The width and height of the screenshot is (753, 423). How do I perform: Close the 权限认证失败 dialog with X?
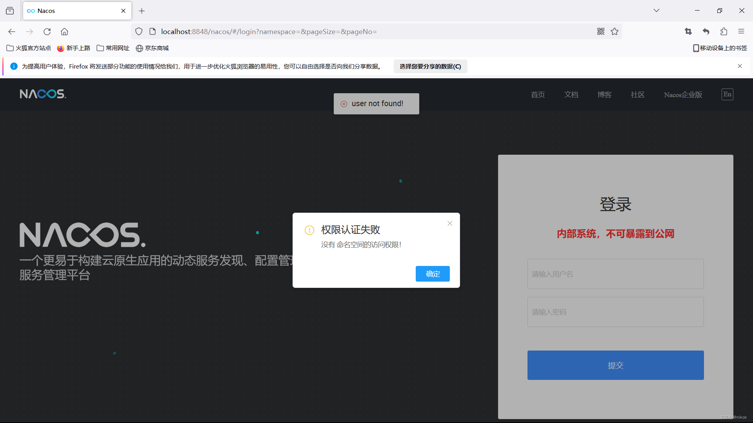[449, 223]
